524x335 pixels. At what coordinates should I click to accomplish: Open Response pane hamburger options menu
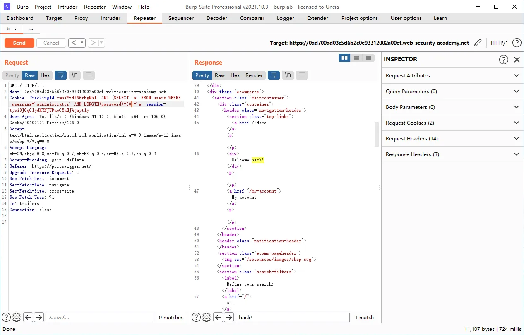click(x=302, y=75)
